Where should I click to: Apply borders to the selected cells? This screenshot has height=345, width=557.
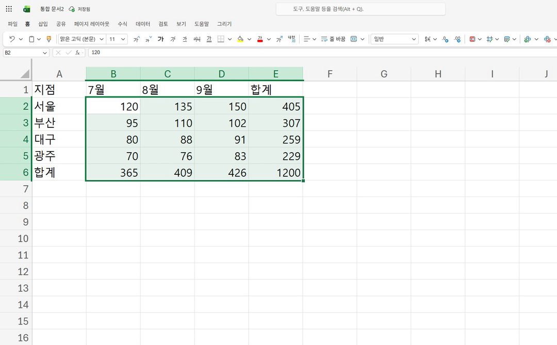[221, 39]
